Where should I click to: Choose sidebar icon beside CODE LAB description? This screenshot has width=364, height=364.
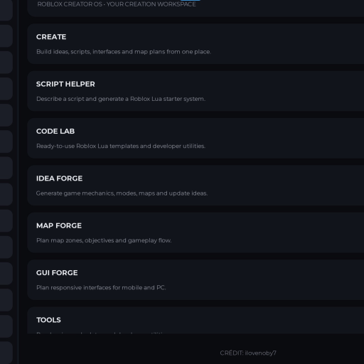pos(6,141)
